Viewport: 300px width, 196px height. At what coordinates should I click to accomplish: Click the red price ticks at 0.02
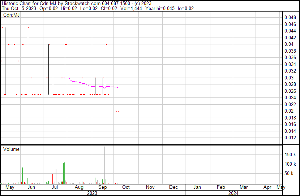[x=117, y=111]
